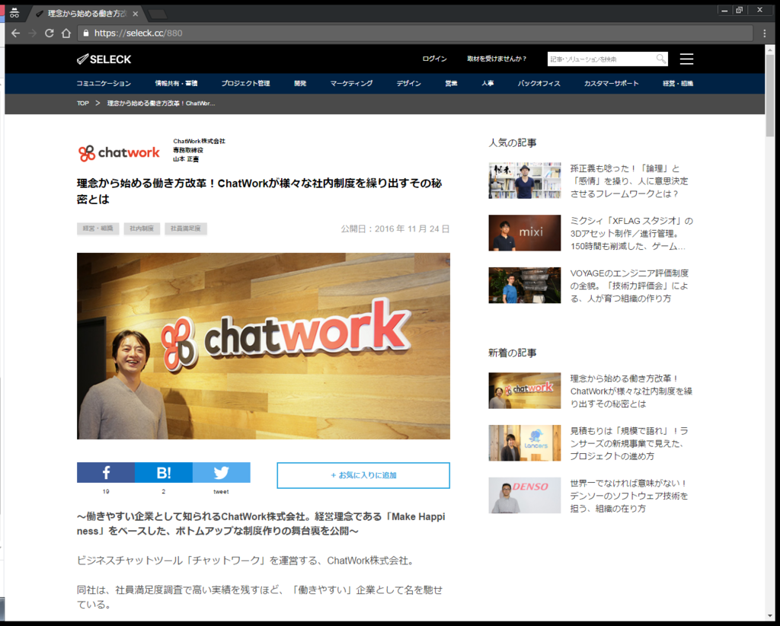780x626 pixels.
Task: Click 経営・組織 article tag
Action: 98,228
